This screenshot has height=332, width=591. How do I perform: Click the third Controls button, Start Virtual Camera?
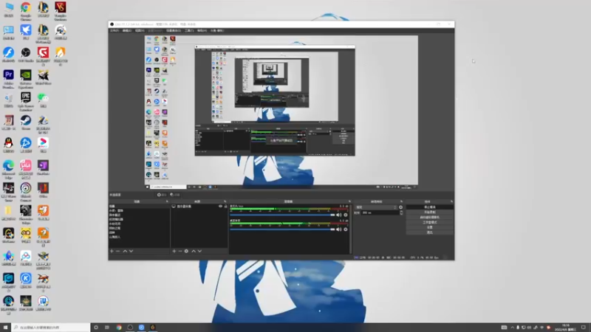pyautogui.click(x=430, y=217)
